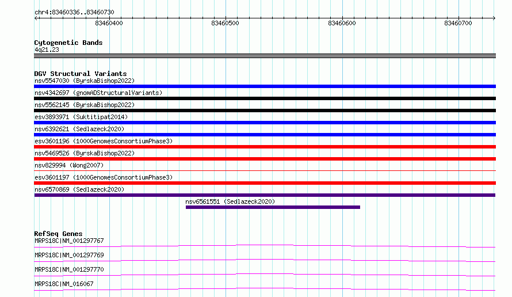
Task: Select the red bar for nsv5469526
Action: [x=265, y=159]
